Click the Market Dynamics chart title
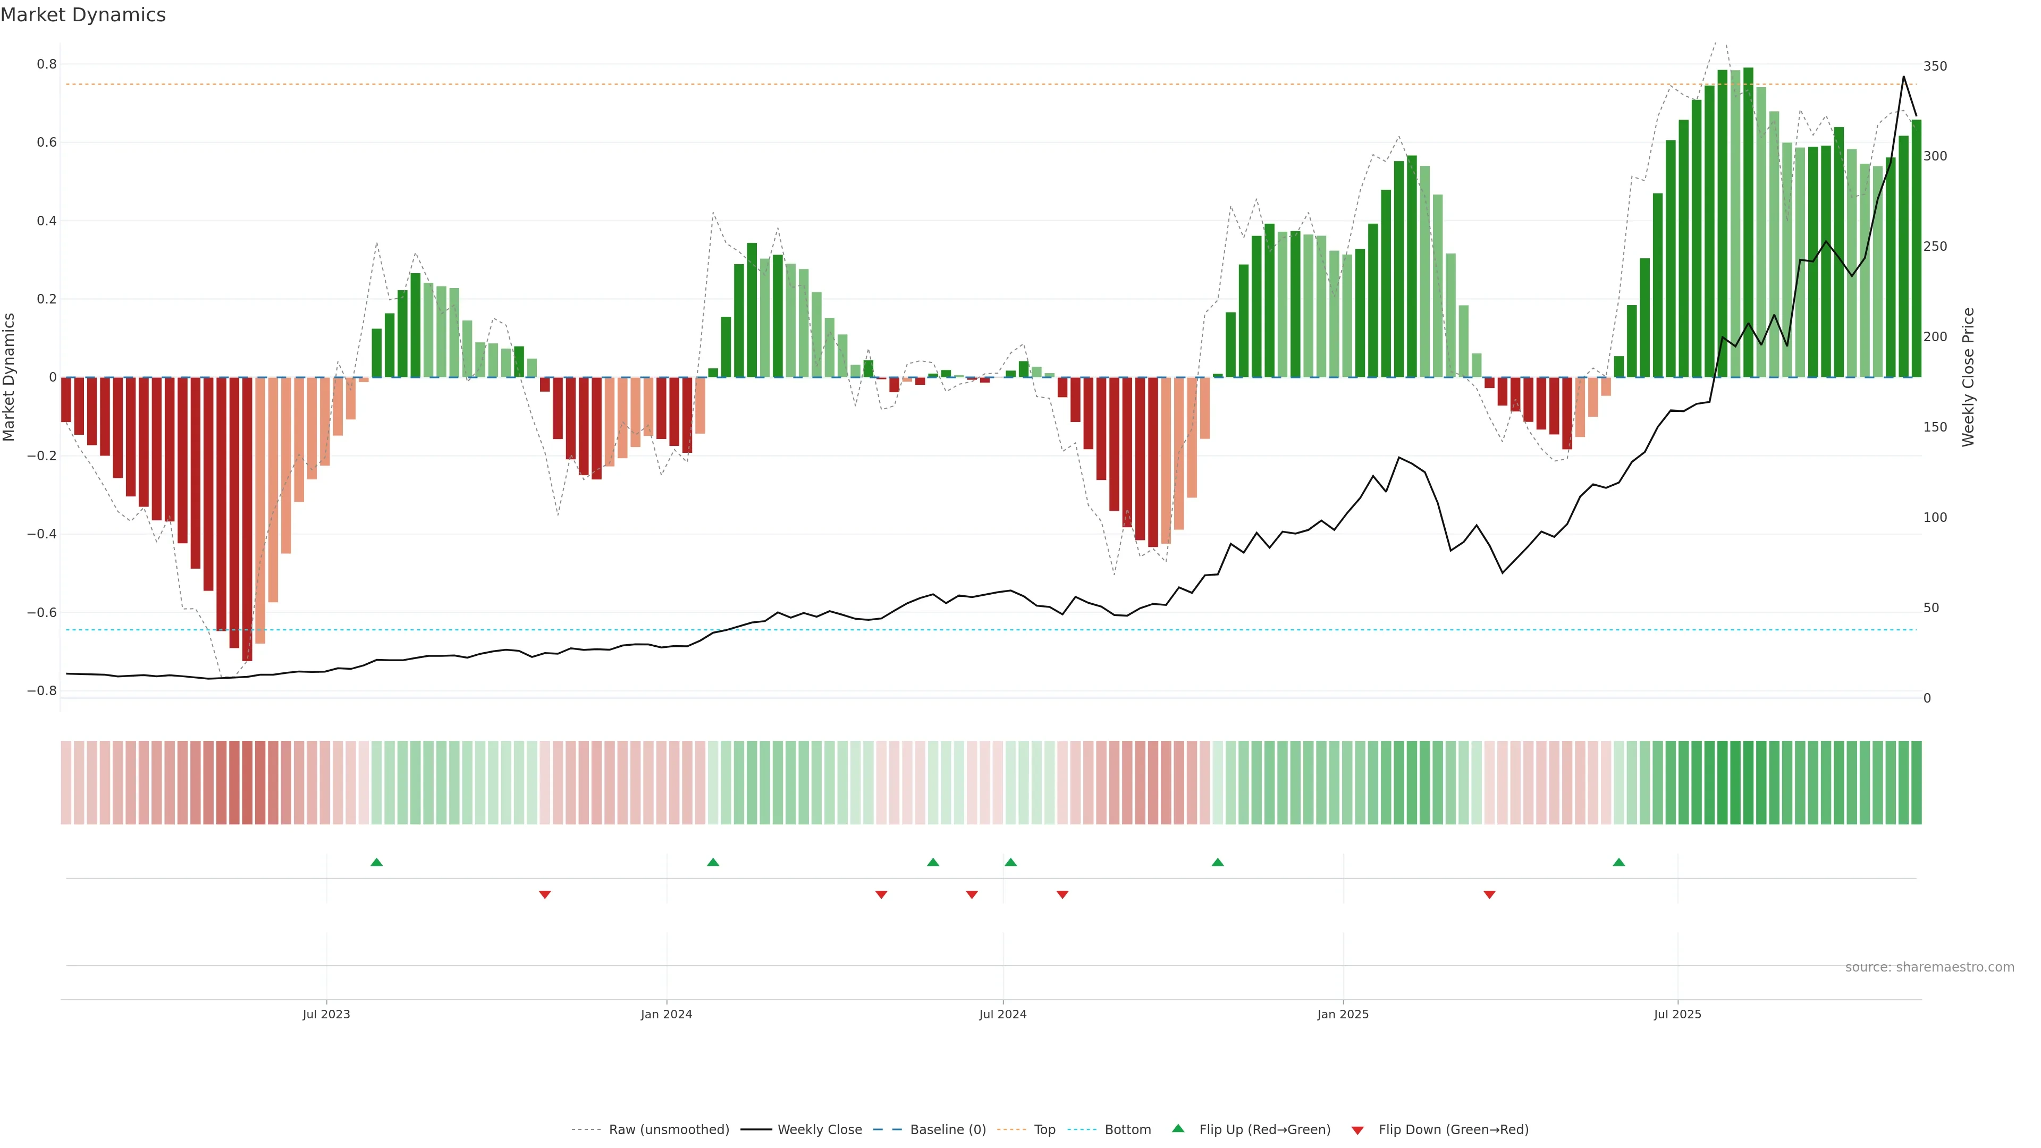The width and height of the screenshot is (2041, 1148). pos(83,15)
